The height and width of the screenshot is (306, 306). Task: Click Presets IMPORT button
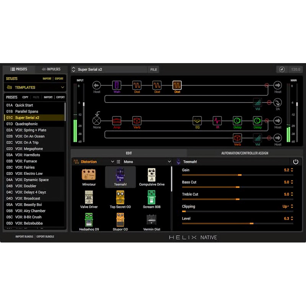point(48,97)
